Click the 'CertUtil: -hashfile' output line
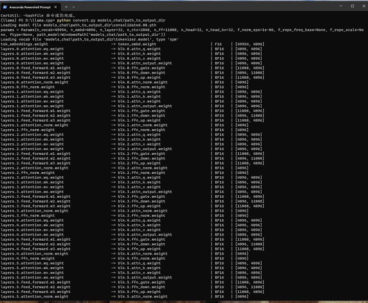 pyautogui.click(x=38, y=16)
